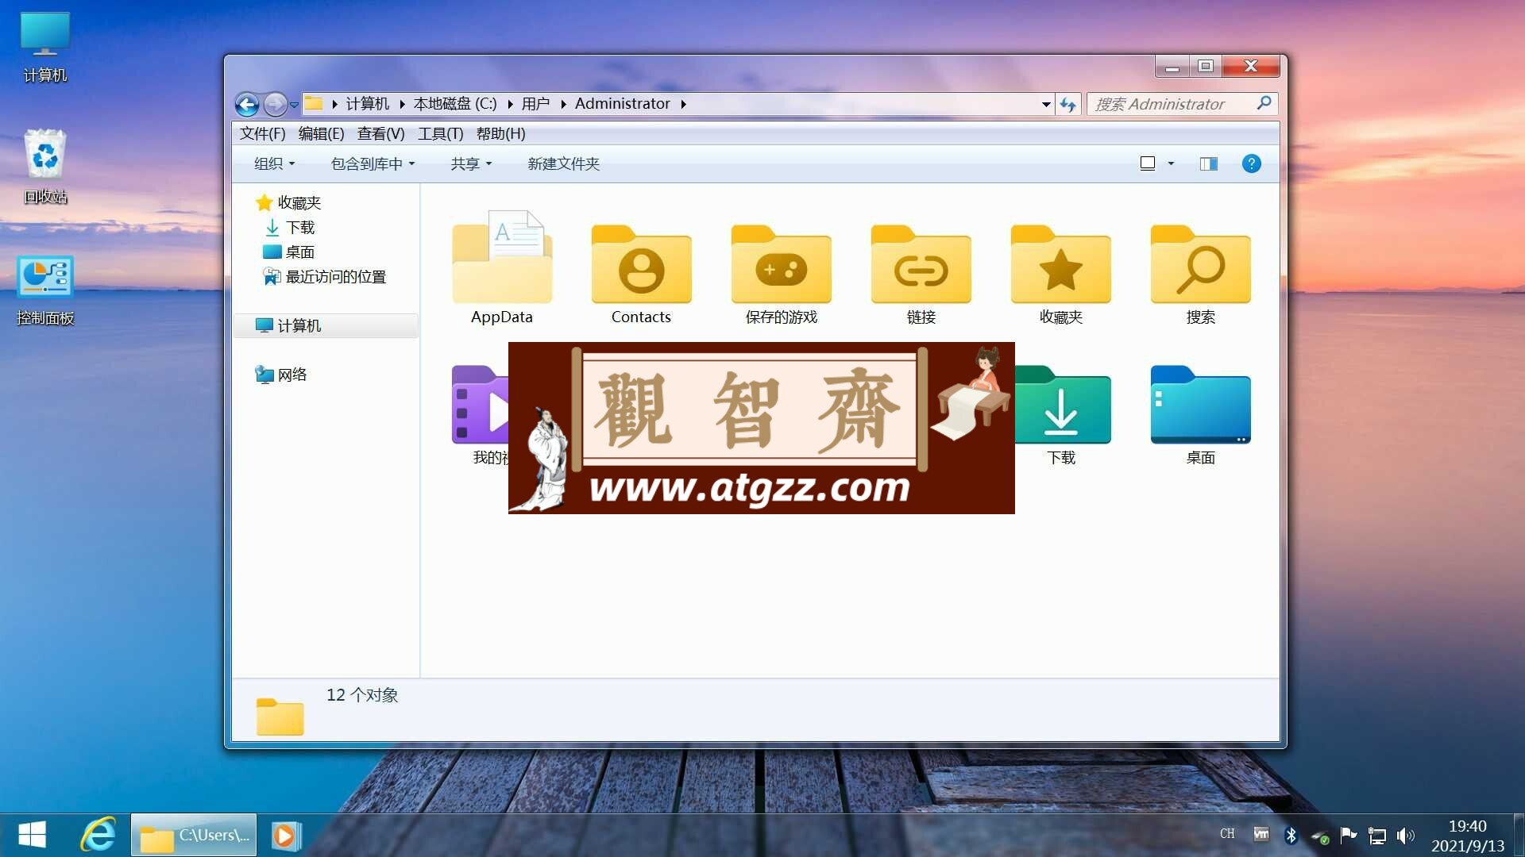Refresh the current folder view

tap(1067, 104)
